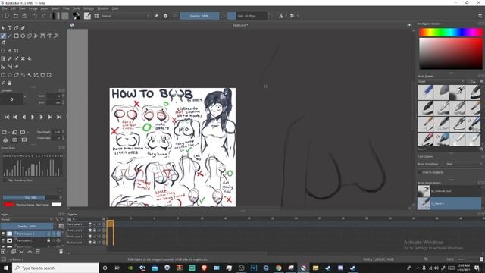Viewport: 485px width, 273px height.
Task: Delete the selected layer in Layers panel
Action: point(61,252)
